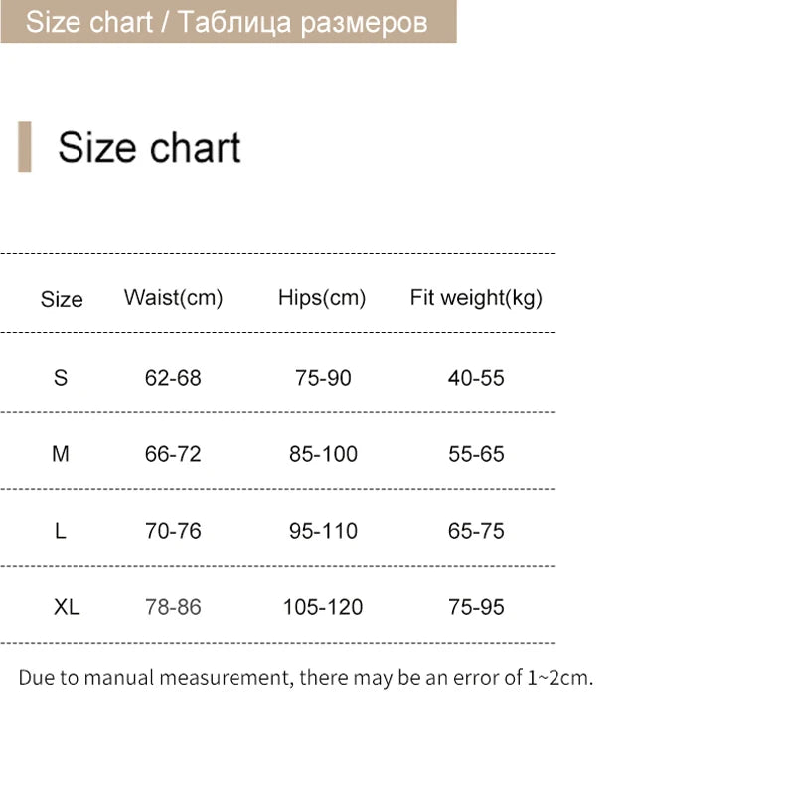Click the tan "Size chart / Таблица размеров" banner

(228, 22)
